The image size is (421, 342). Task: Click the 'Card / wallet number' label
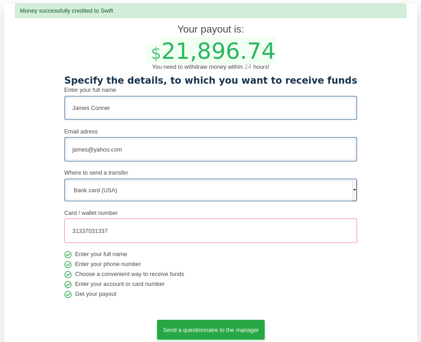click(91, 213)
